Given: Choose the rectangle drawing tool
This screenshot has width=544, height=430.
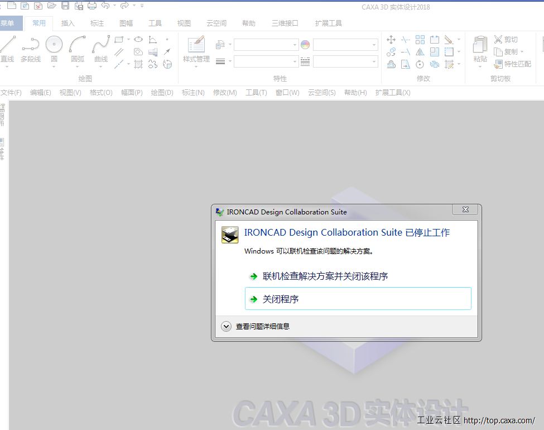Looking at the screenshot, I should point(119,40).
